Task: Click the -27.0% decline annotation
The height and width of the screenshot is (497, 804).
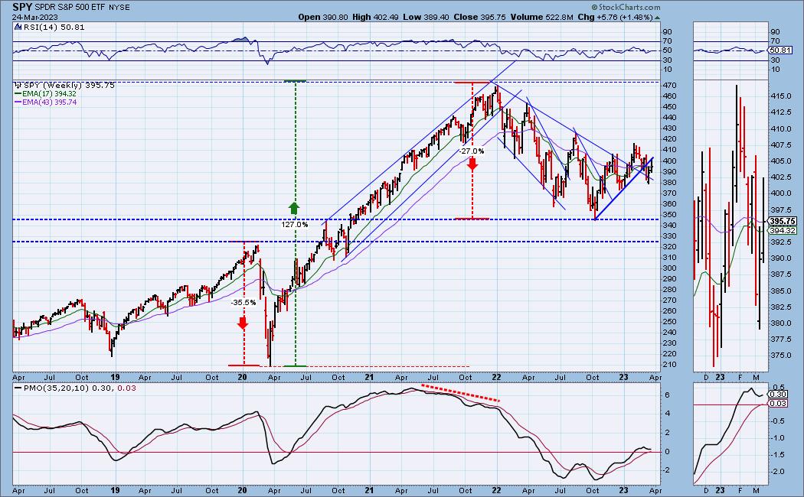Action: pyautogui.click(x=471, y=151)
